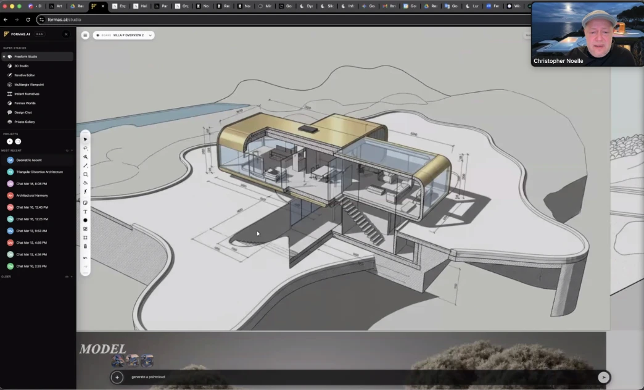Open the black fill color circle
644x390 pixels.
(85, 220)
